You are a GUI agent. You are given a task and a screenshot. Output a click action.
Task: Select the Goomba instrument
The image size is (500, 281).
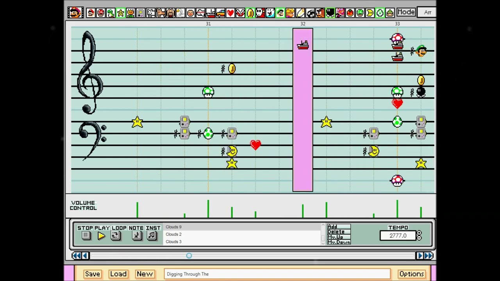tap(320, 13)
